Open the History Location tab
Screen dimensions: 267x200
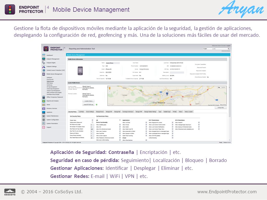(189, 112)
